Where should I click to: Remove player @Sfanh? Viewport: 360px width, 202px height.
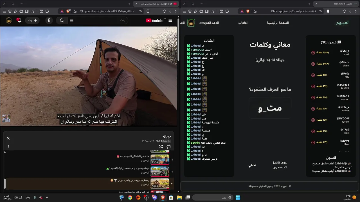[313, 64]
